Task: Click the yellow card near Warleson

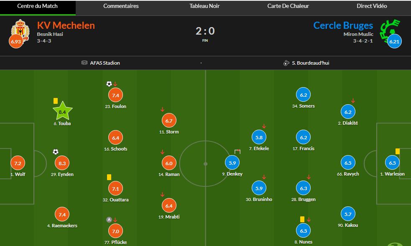Action: point(398,151)
